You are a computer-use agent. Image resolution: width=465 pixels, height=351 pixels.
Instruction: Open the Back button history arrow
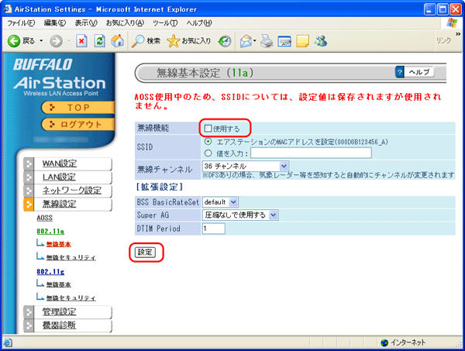pyautogui.click(x=41, y=41)
